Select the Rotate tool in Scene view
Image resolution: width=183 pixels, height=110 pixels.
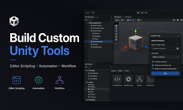point(116,31)
